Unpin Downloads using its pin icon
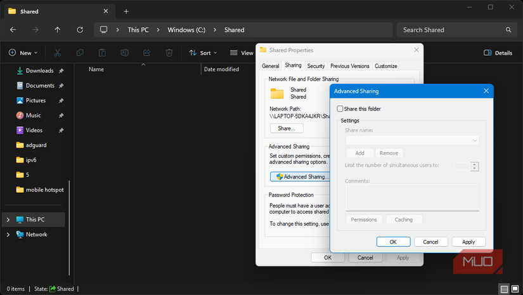Screen dimensions: 523x295 61,71
